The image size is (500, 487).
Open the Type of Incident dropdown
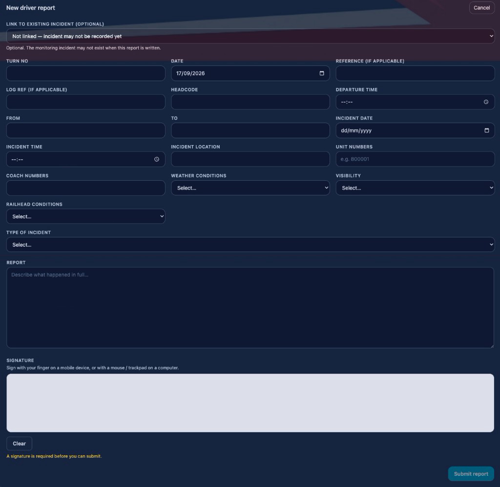click(250, 245)
